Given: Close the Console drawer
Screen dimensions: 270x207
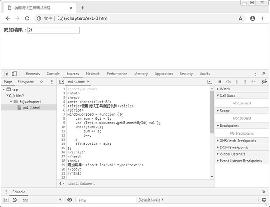Looking at the screenshot, I should click(x=264, y=192).
